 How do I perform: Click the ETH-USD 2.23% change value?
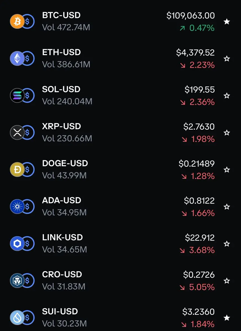[202, 65]
